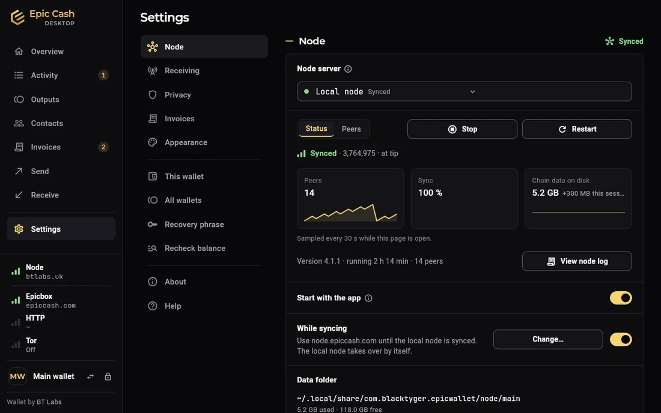Click the All wallets coins icon

153,200
